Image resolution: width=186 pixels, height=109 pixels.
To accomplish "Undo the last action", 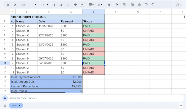I will point(8,5).
